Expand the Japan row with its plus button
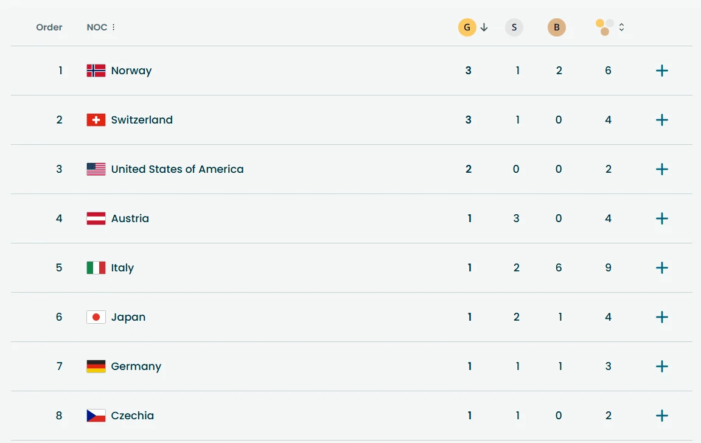The height and width of the screenshot is (443, 701). (661, 316)
